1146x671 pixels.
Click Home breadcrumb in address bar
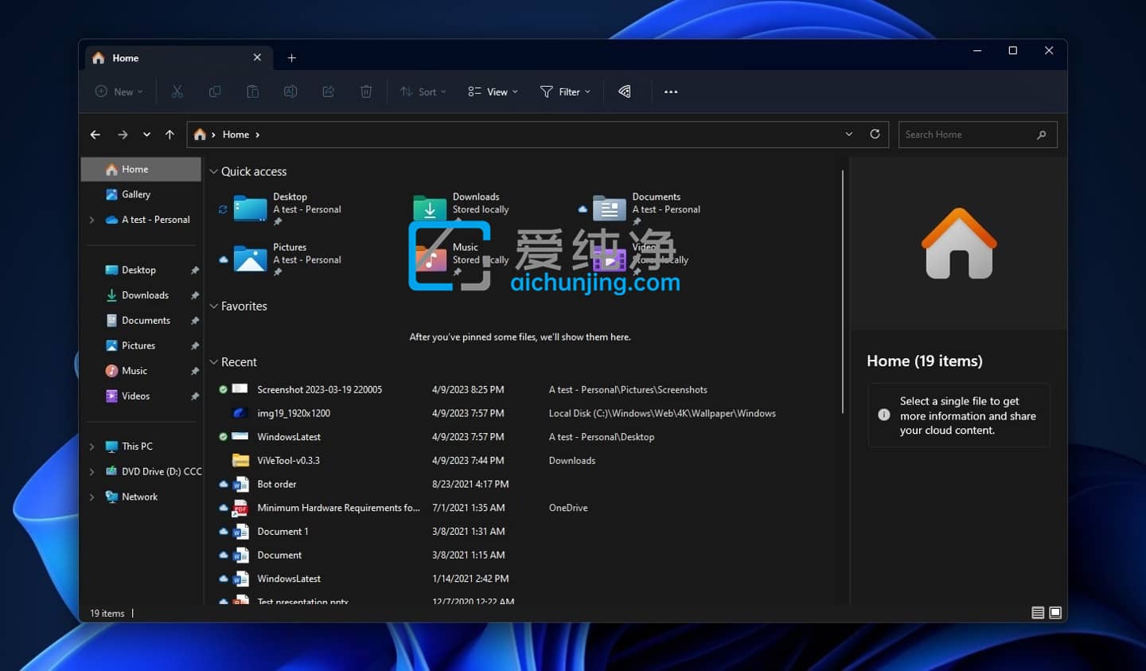point(236,135)
